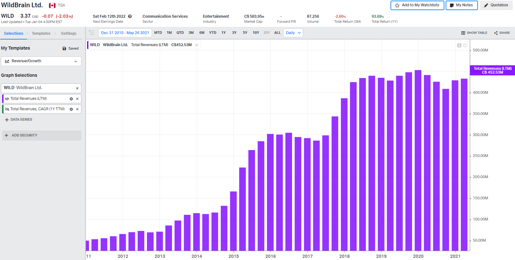Image resolution: width=515 pixels, height=260 pixels.
Task: Click the collapse panel icon beside date range
Action: click(x=91, y=33)
